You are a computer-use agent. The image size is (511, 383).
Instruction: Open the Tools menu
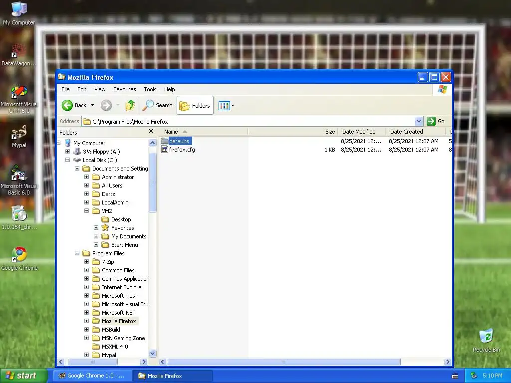150,89
